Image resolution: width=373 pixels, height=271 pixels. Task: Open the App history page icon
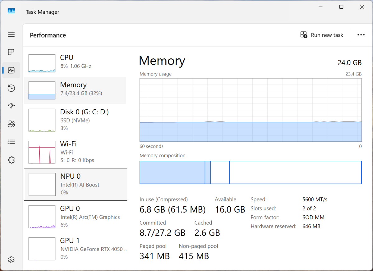(11, 88)
